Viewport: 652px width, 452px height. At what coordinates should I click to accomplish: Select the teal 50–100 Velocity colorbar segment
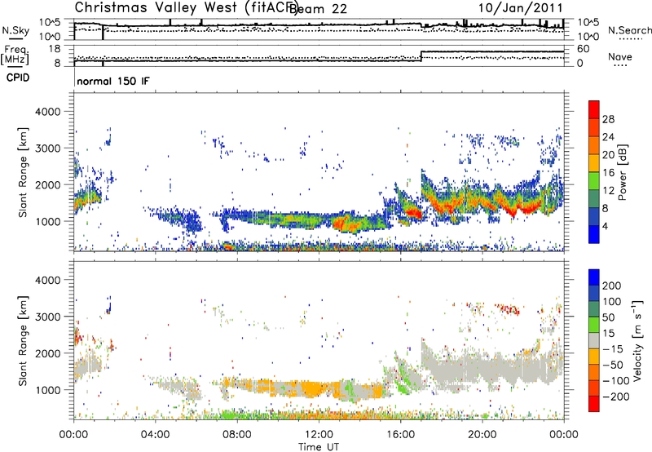coord(594,309)
